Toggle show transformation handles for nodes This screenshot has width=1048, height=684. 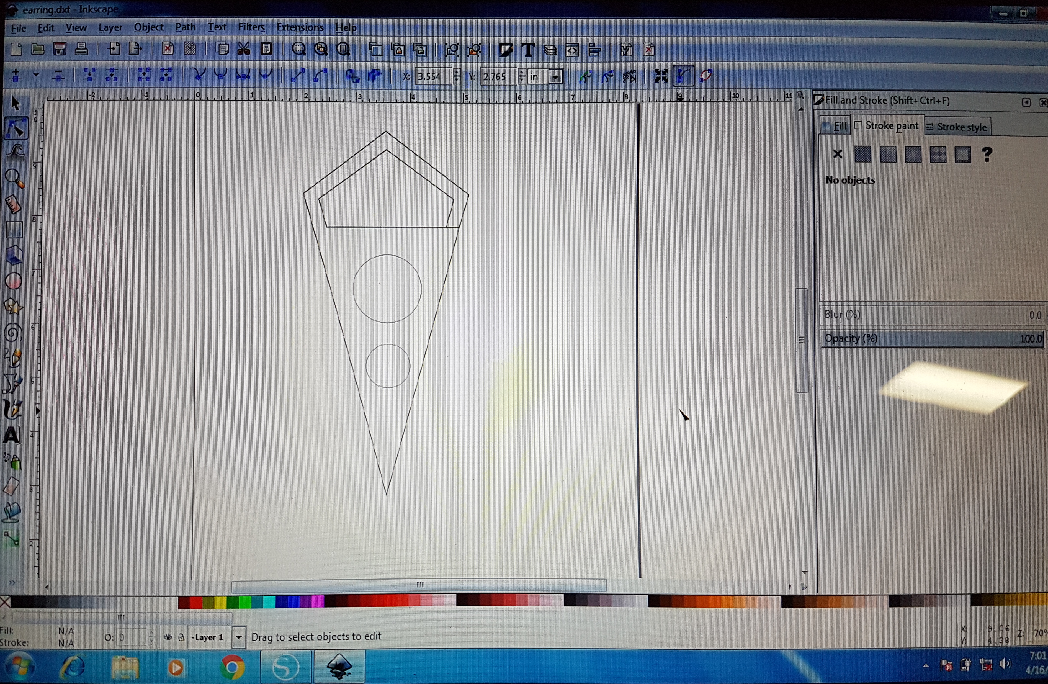[x=661, y=76]
